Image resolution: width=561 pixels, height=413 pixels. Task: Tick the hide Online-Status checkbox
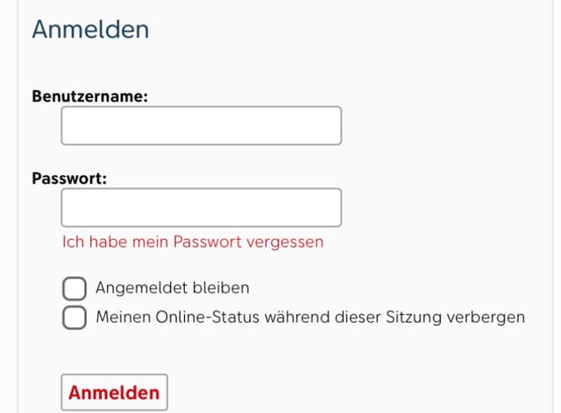tap(75, 317)
